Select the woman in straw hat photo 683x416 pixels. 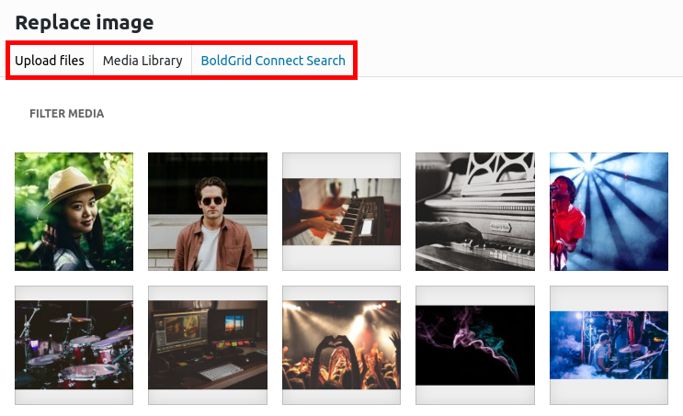coord(74,211)
